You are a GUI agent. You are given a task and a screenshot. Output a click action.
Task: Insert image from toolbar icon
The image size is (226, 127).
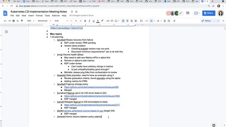[x=116, y=21]
